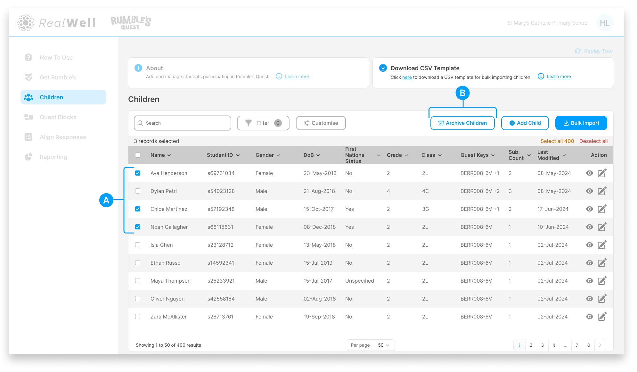Go to page 2 of results
The height and width of the screenshot is (372, 637).
(531, 345)
